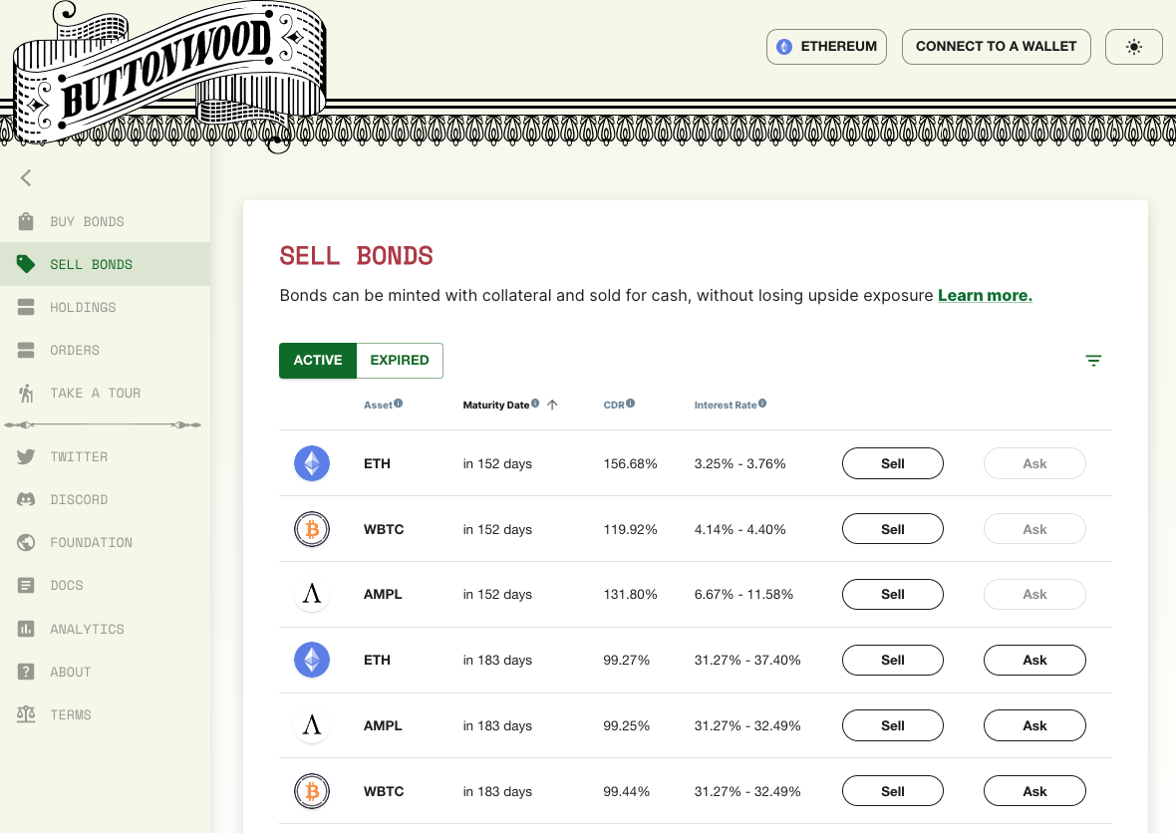The height and width of the screenshot is (833, 1176).
Task: Toggle light/dark theme sun button
Action: pos(1134,47)
